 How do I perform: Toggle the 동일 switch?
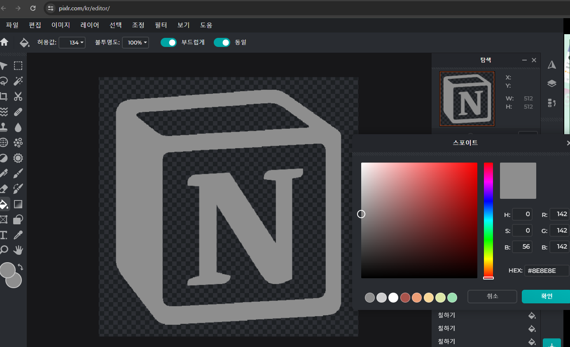[x=222, y=42]
